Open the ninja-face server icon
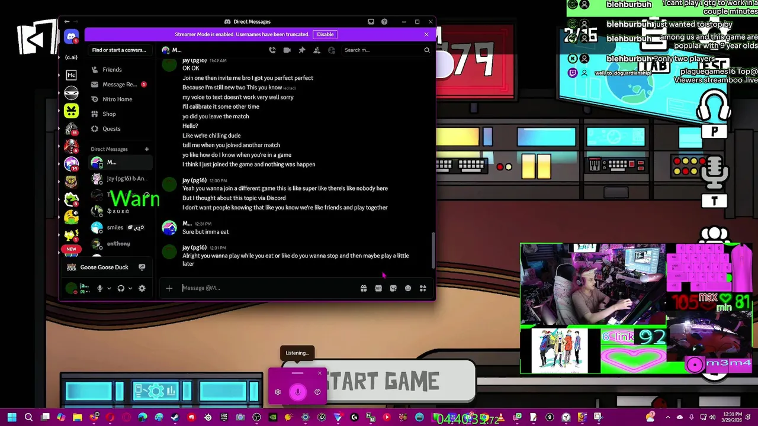 (x=71, y=93)
